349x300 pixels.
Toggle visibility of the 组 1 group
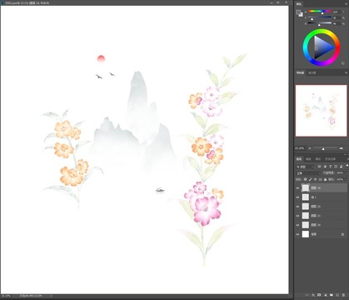(x=297, y=197)
